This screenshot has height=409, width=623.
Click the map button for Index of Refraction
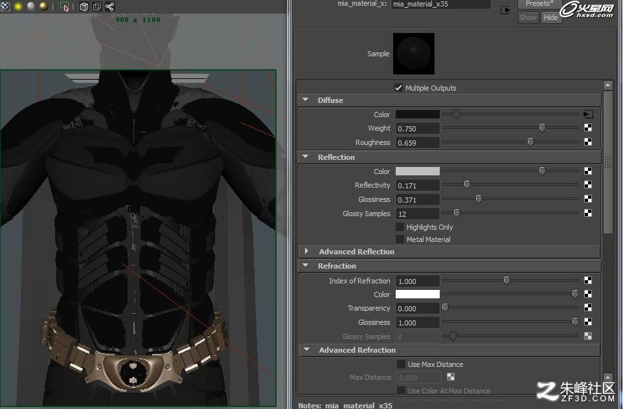(x=588, y=280)
